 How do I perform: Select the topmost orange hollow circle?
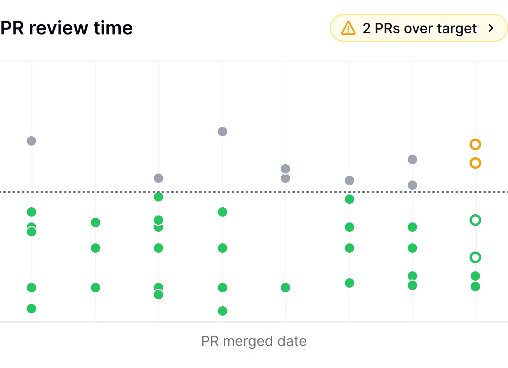(x=475, y=144)
